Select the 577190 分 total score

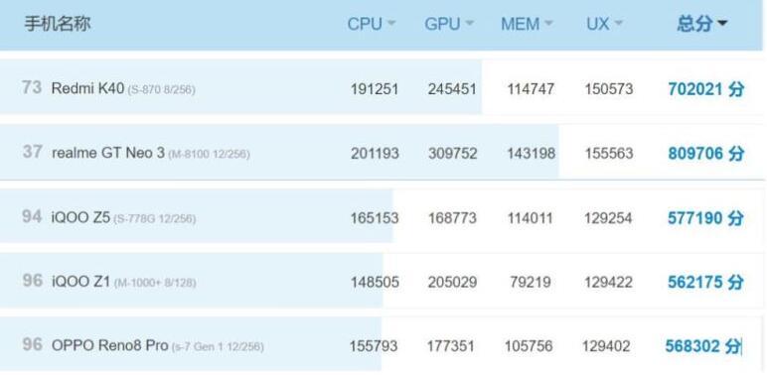pos(705,218)
